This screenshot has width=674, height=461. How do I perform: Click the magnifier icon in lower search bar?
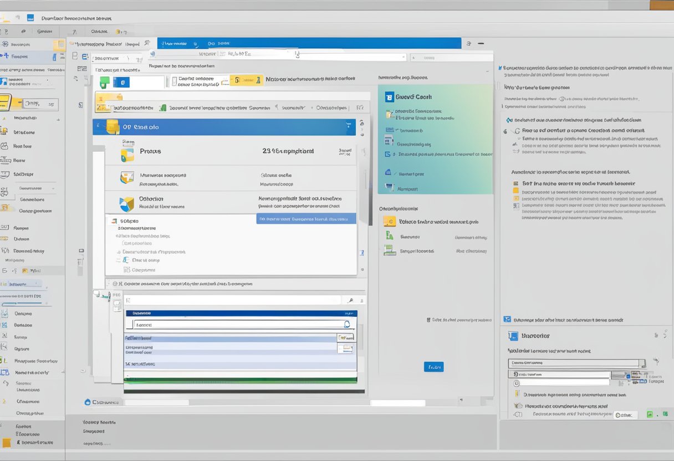coord(350,300)
